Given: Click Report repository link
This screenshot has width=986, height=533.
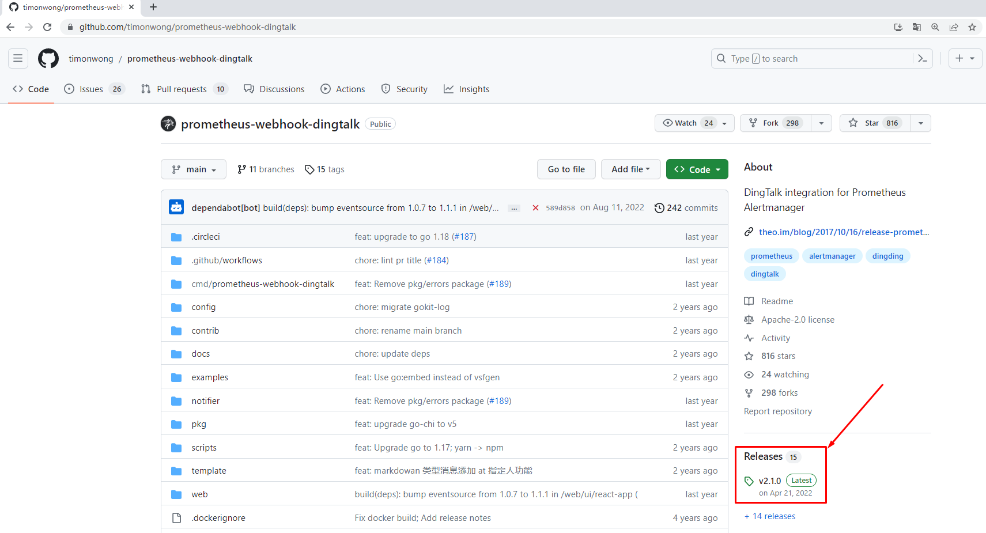Looking at the screenshot, I should click(x=778, y=411).
